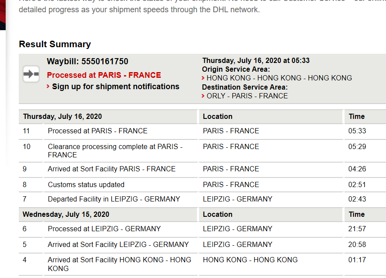Click checkpoint 11 Processed at PARIS row
The width and height of the screenshot is (386, 278).
202,131
